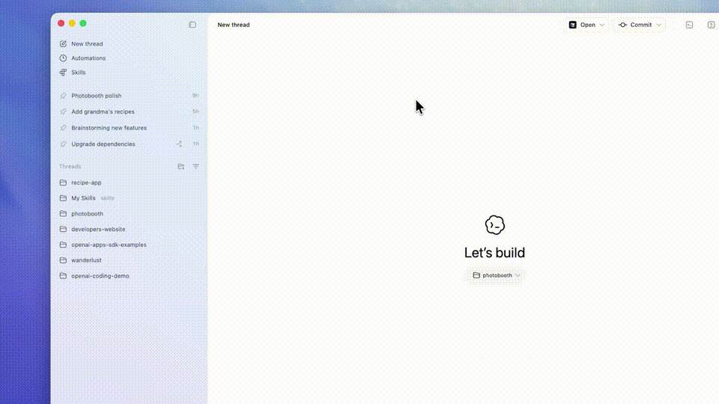This screenshot has height=404, width=719.
Task: Expand the Open dropdown chevron
Action: tap(601, 25)
